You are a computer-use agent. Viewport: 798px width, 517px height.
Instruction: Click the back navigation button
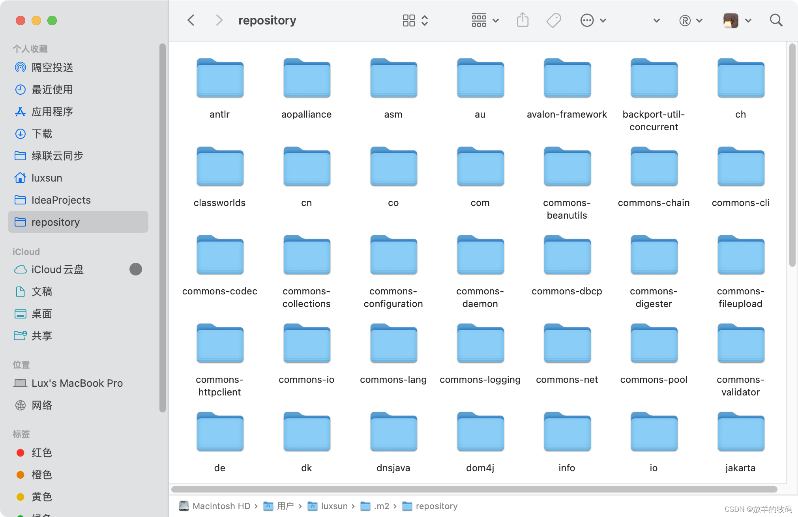point(191,21)
